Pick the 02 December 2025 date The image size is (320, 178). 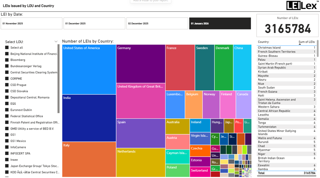[157, 24]
